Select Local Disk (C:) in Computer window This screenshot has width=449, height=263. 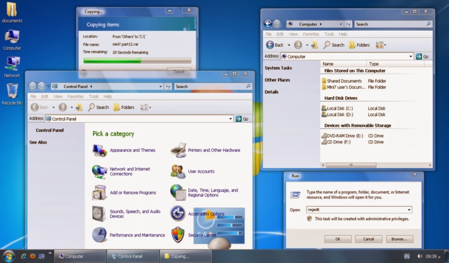pyautogui.click(x=337, y=108)
